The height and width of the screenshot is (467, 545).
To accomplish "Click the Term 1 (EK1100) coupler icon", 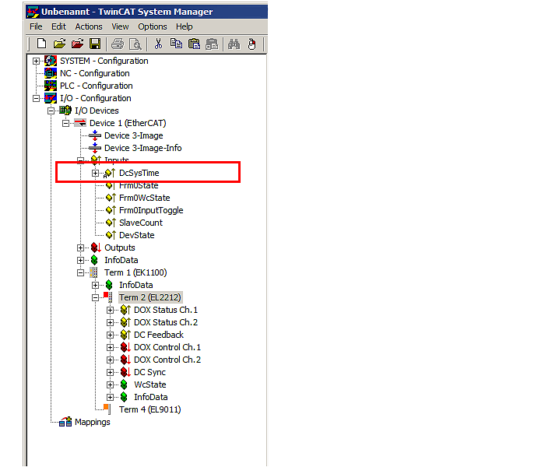I will click(x=94, y=272).
